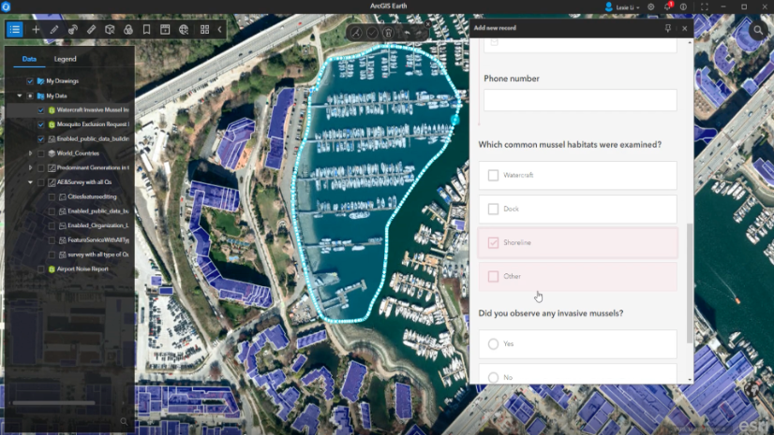Click the map search magnifier icon

758,30
